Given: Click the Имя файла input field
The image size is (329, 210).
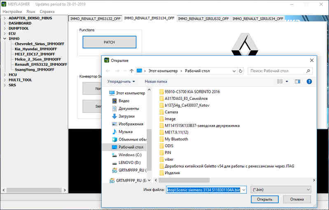Looking at the screenshot, I should [x=206, y=190].
